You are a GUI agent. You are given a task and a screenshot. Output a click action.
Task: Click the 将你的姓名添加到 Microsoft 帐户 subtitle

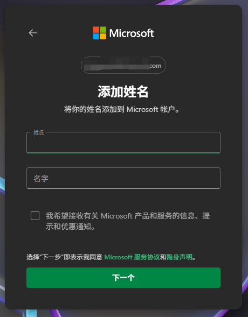click(121, 109)
